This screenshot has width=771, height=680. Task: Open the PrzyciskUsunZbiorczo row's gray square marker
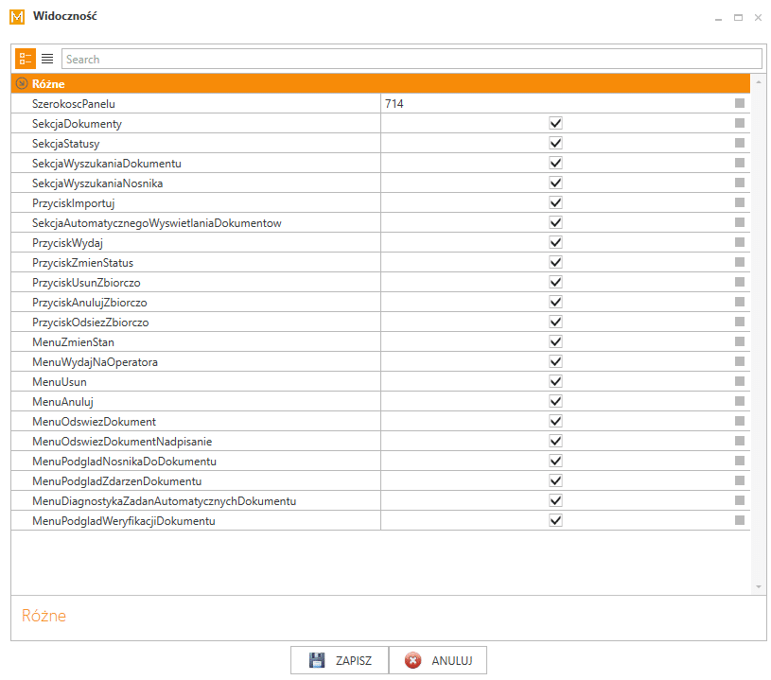pos(740,282)
